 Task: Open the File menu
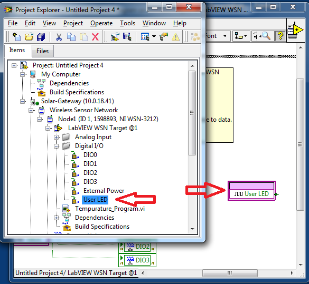point(13,23)
